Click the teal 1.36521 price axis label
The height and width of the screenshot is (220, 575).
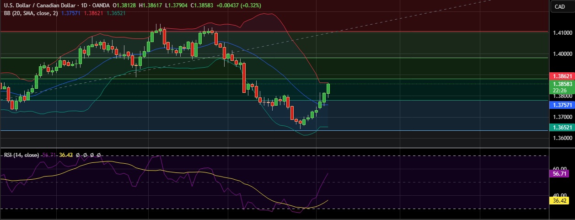561,127
